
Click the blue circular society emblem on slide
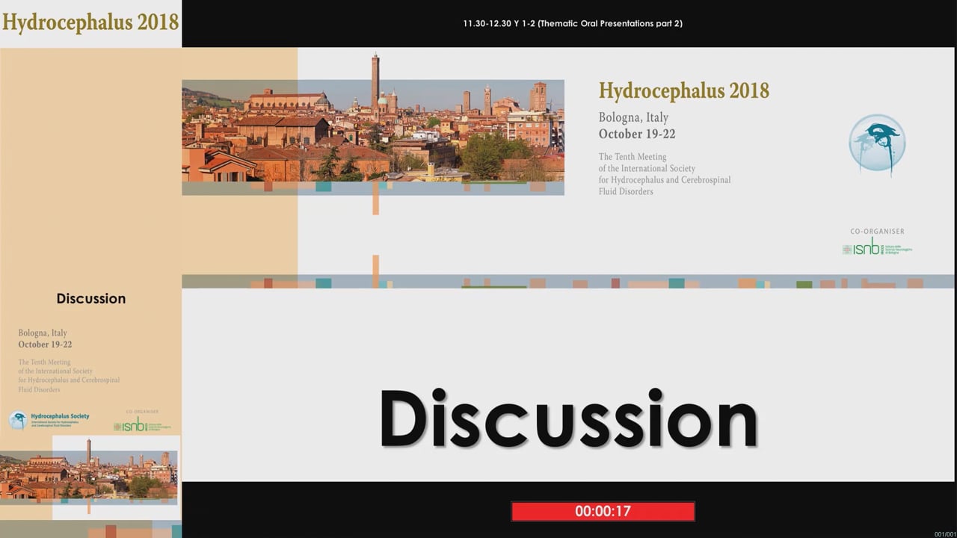tap(877, 144)
